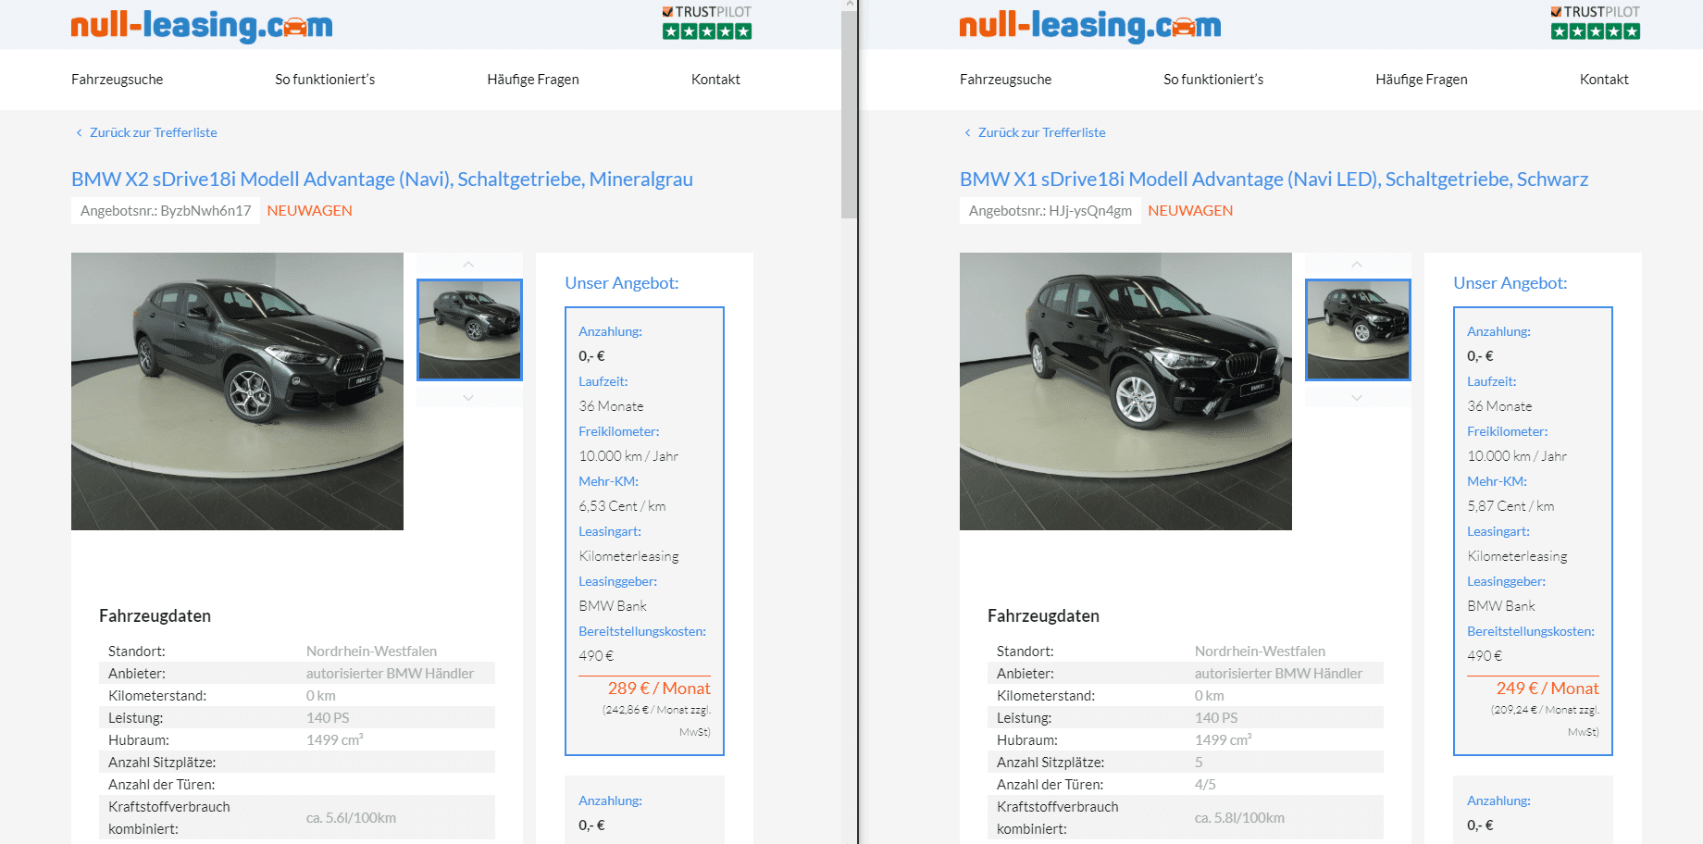This screenshot has height=844, width=1703.
Task: Click Fahrzeugdaten heading in right window
Action: (x=1043, y=616)
